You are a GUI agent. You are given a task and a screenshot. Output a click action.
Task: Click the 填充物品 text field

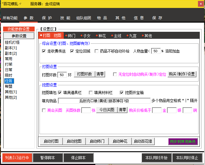[x=104, y=101]
